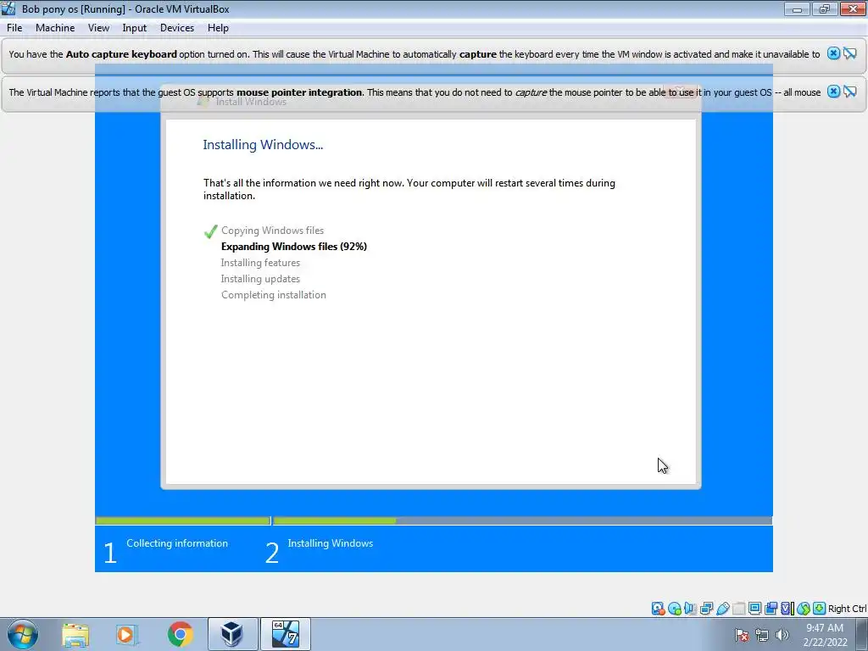The width and height of the screenshot is (868, 651).
Task: Click the hard disk activity status icon
Action: point(658,609)
